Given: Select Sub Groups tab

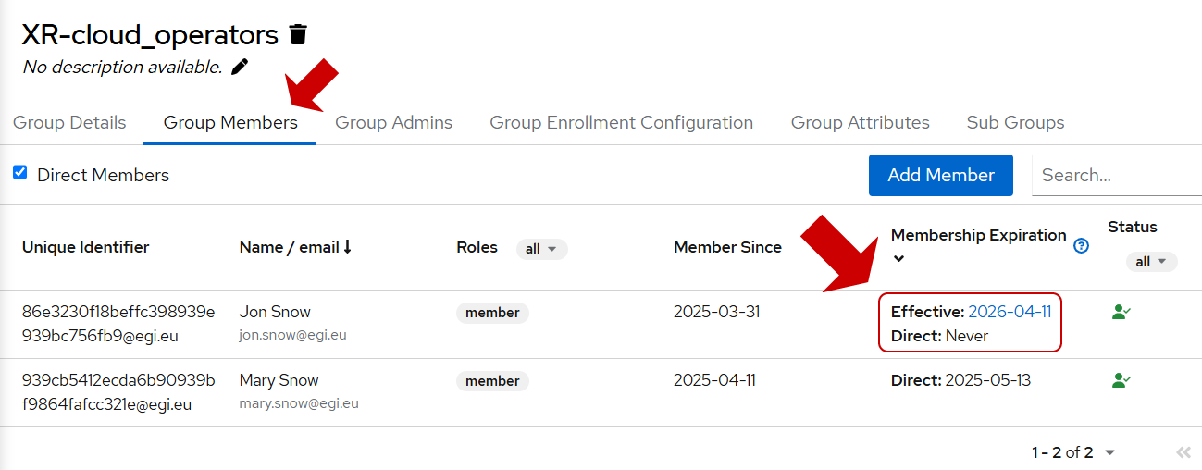Looking at the screenshot, I should 1015,122.
